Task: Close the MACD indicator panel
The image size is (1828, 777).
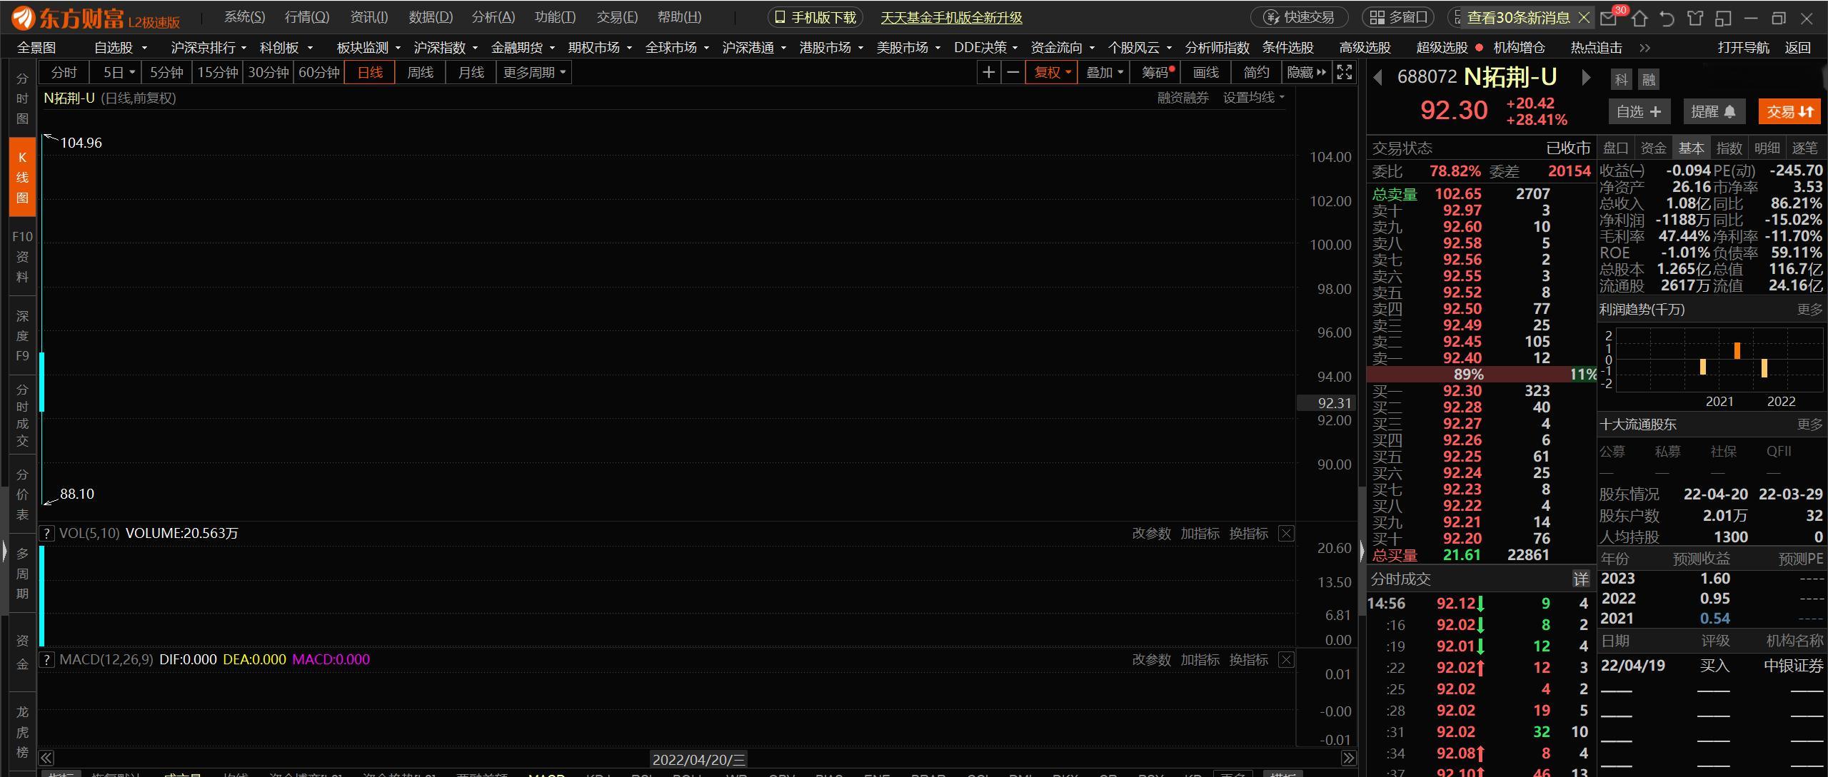Action: pos(1286,659)
